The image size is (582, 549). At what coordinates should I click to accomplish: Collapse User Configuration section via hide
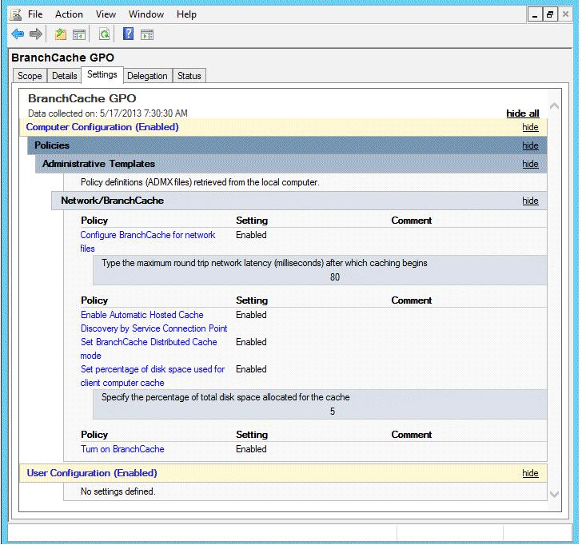click(x=530, y=474)
